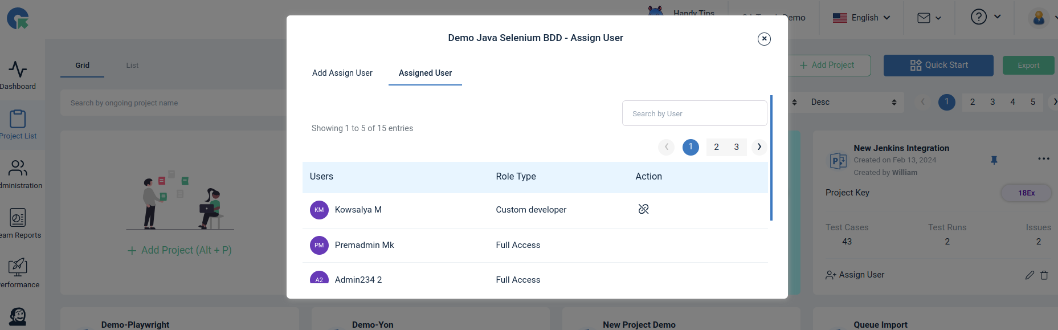Screen dimensions: 1058x330
Task: Go to project page 3
Action: [992, 102]
